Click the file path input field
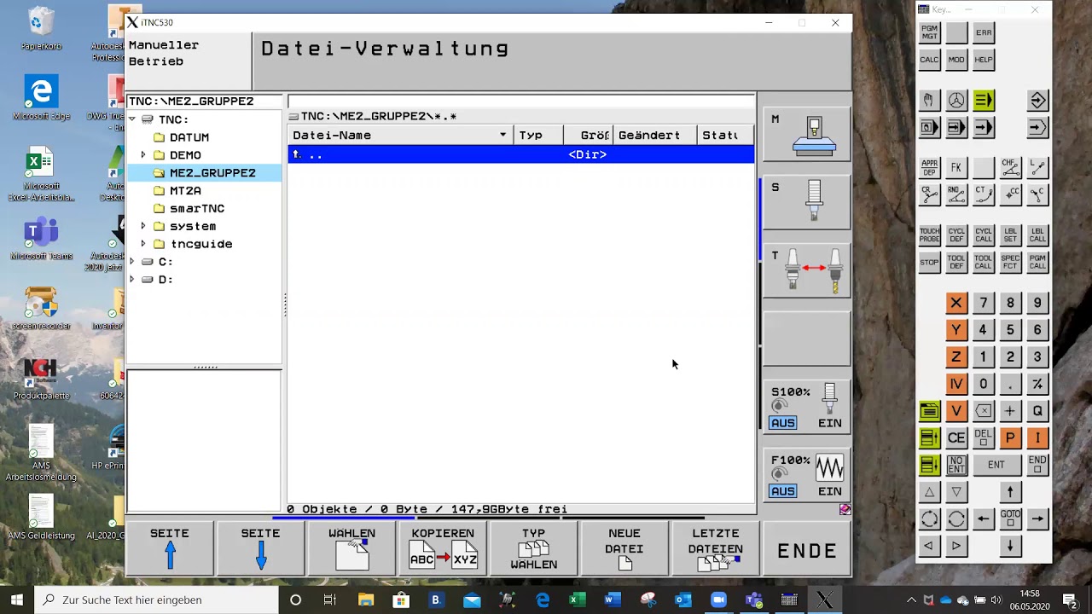Image resolution: width=1092 pixels, height=614 pixels. coord(520,102)
